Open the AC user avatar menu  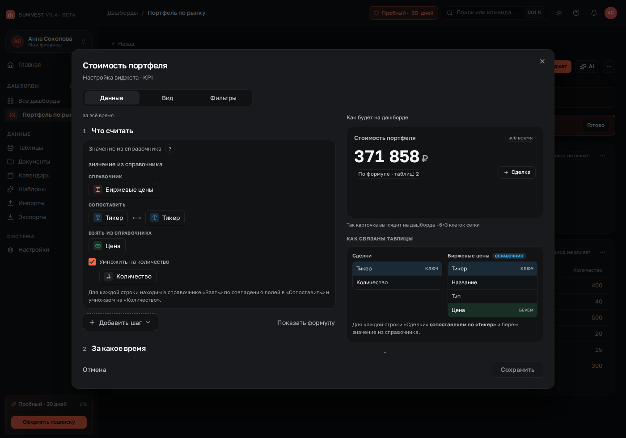(x=611, y=13)
